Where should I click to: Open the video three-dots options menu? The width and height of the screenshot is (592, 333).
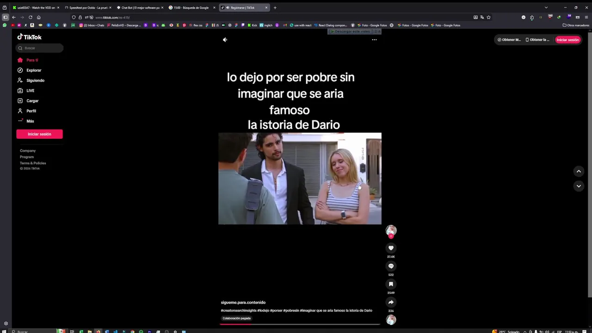pos(374,40)
